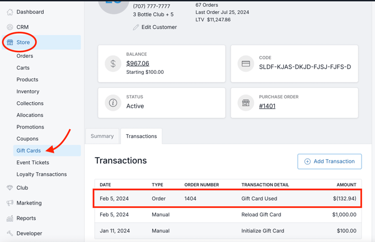The width and height of the screenshot is (375, 242).
Task: Click the CRM smiley icon
Action: tap(10, 27)
